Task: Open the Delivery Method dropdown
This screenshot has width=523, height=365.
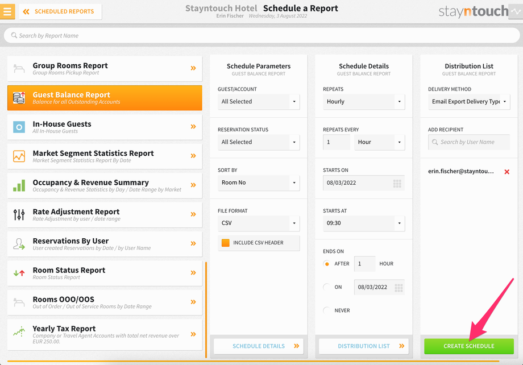Action: click(x=469, y=102)
